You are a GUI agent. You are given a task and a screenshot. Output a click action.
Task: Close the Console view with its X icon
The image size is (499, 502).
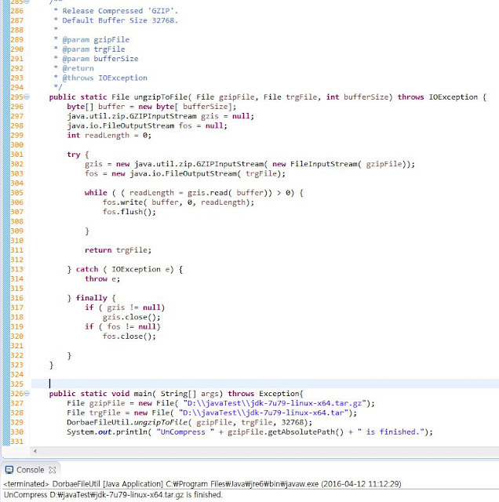(x=53, y=470)
